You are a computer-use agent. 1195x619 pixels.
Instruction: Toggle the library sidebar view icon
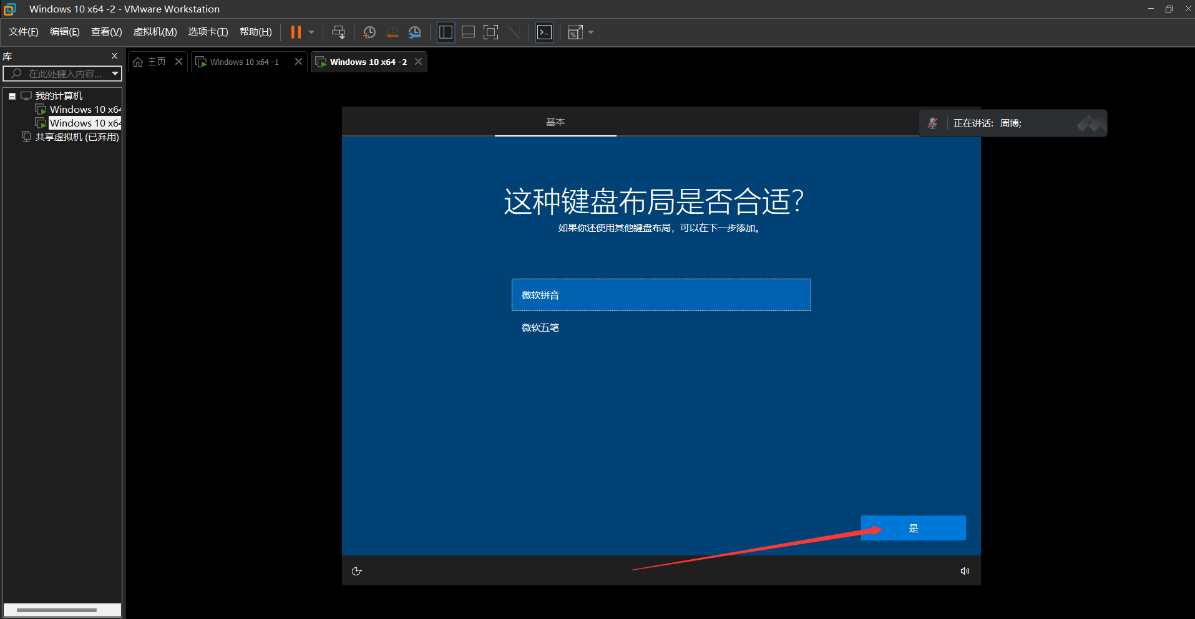[446, 32]
